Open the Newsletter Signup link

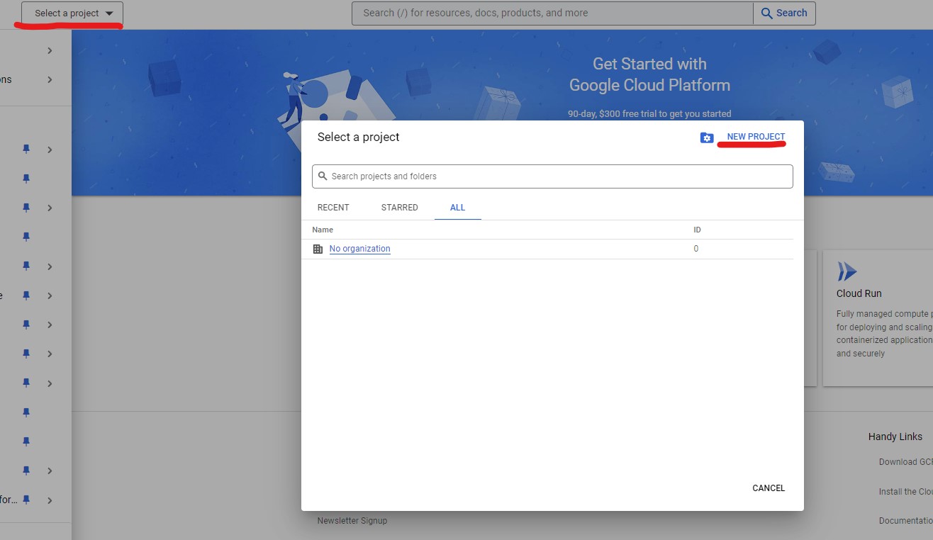pos(352,520)
